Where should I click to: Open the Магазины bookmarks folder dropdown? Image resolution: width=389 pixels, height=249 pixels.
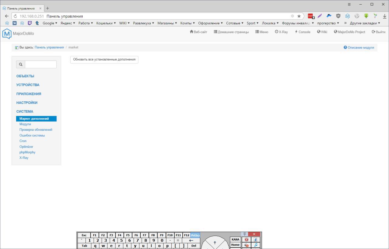(167, 23)
